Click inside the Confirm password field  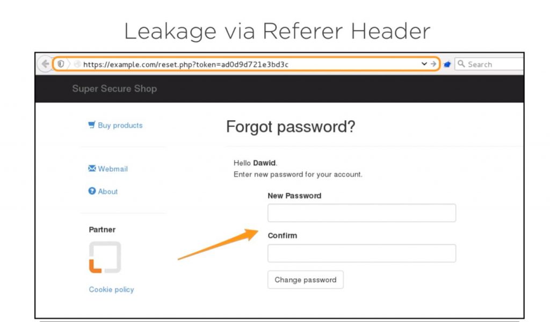pos(361,253)
